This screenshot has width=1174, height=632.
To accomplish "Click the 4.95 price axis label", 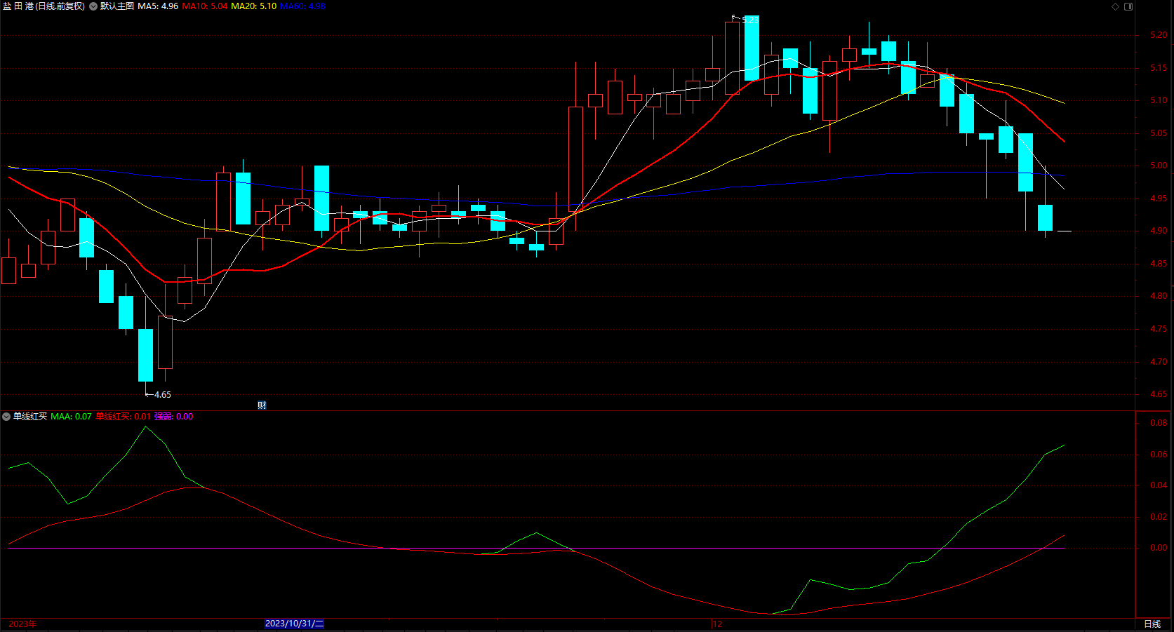I will pos(1159,199).
